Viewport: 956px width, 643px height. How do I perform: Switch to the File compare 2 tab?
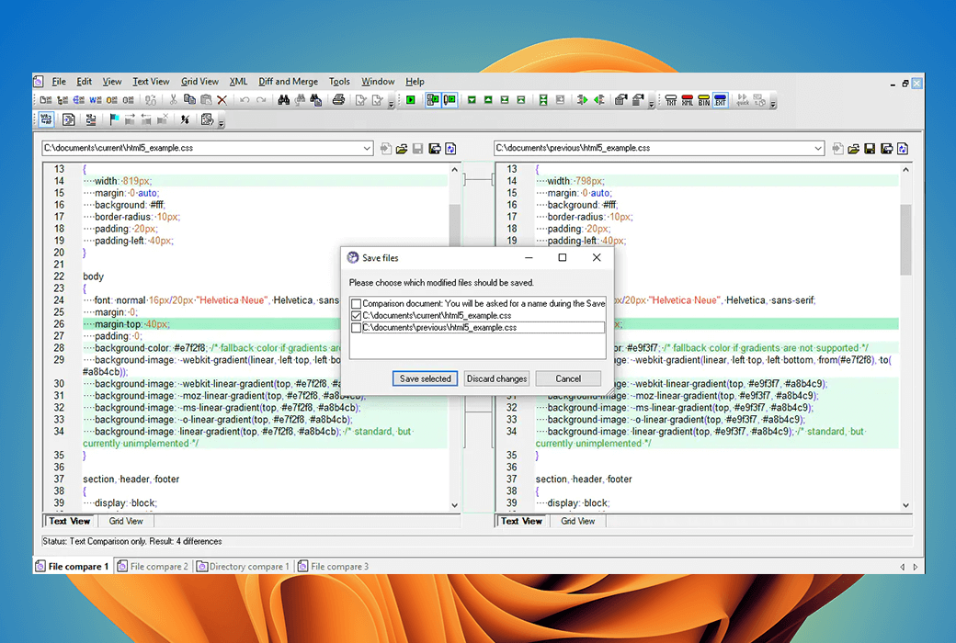[154, 566]
